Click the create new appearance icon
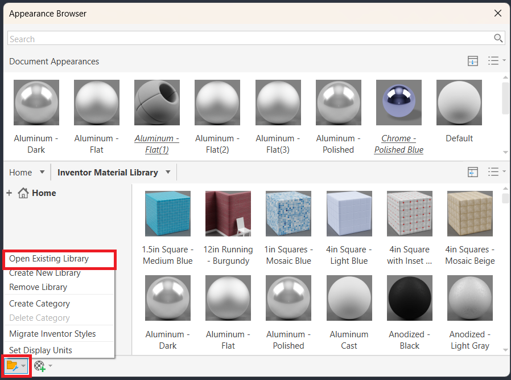The height and width of the screenshot is (380, 511). [x=39, y=366]
